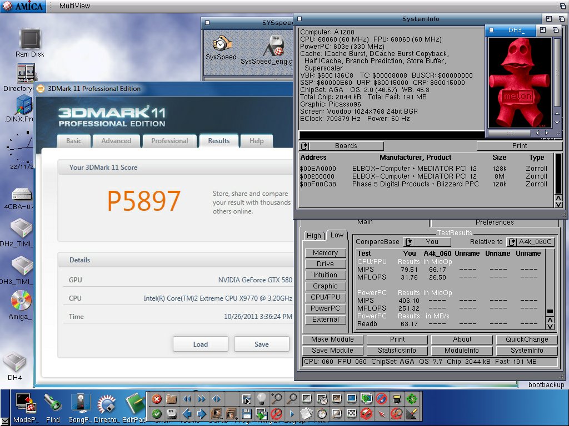Launch the SongP.. dock icon
The image size is (569, 426).
pos(80,408)
